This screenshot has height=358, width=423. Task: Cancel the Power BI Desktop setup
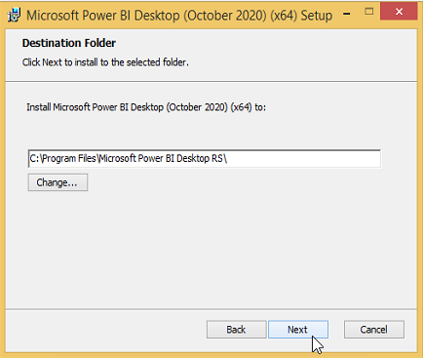[374, 330]
